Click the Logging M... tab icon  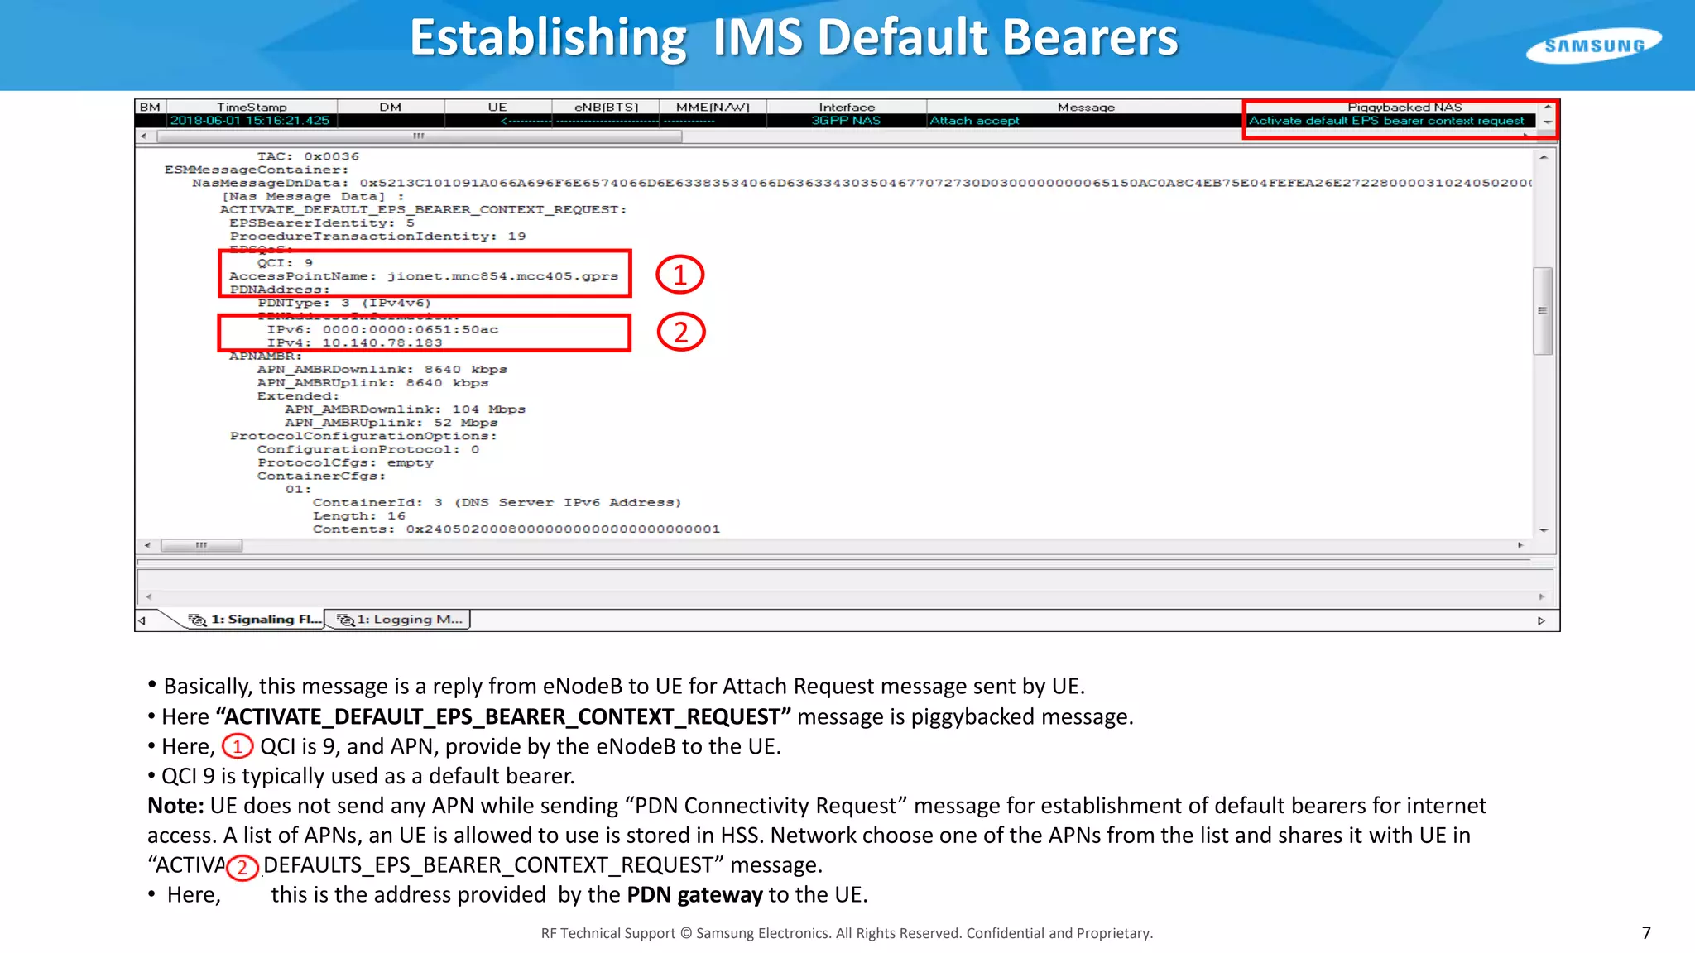pos(345,620)
